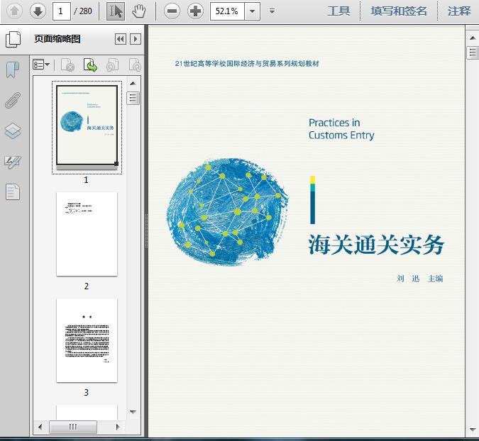Viewport: 479px width, 441px height.
Task: Select page 1 thumbnail
Action: coord(87,125)
